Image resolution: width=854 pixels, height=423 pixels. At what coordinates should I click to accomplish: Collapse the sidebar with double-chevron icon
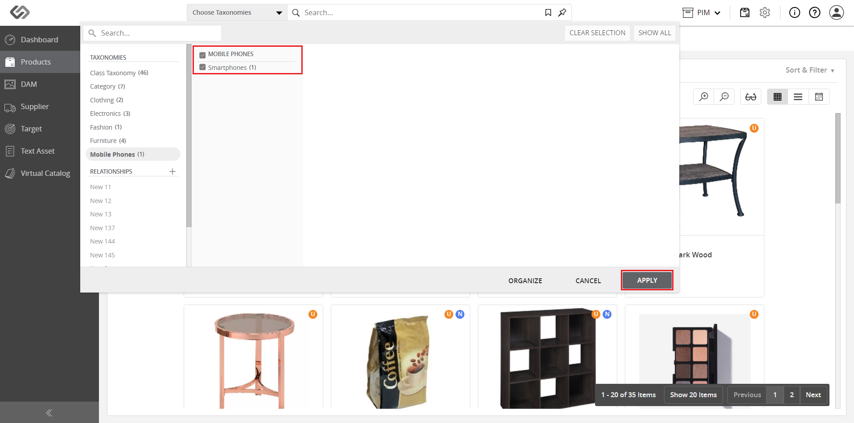click(x=49, y=413)
